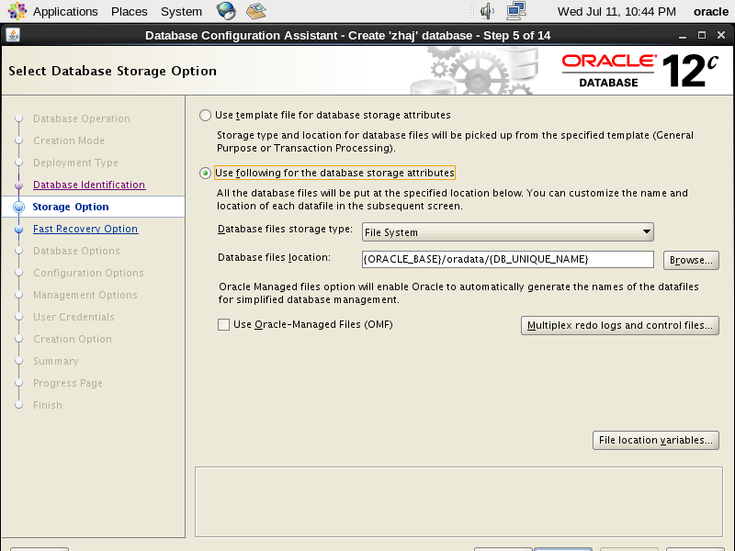Image resolution: width=735 pixels, height=551 pixels.
Task: Click the Database files location label
Action: tap(274, 257)
